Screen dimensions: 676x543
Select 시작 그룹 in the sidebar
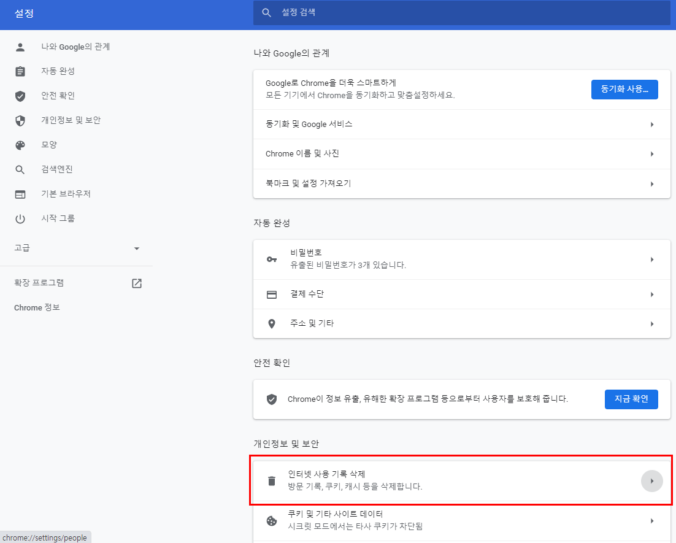58,218
